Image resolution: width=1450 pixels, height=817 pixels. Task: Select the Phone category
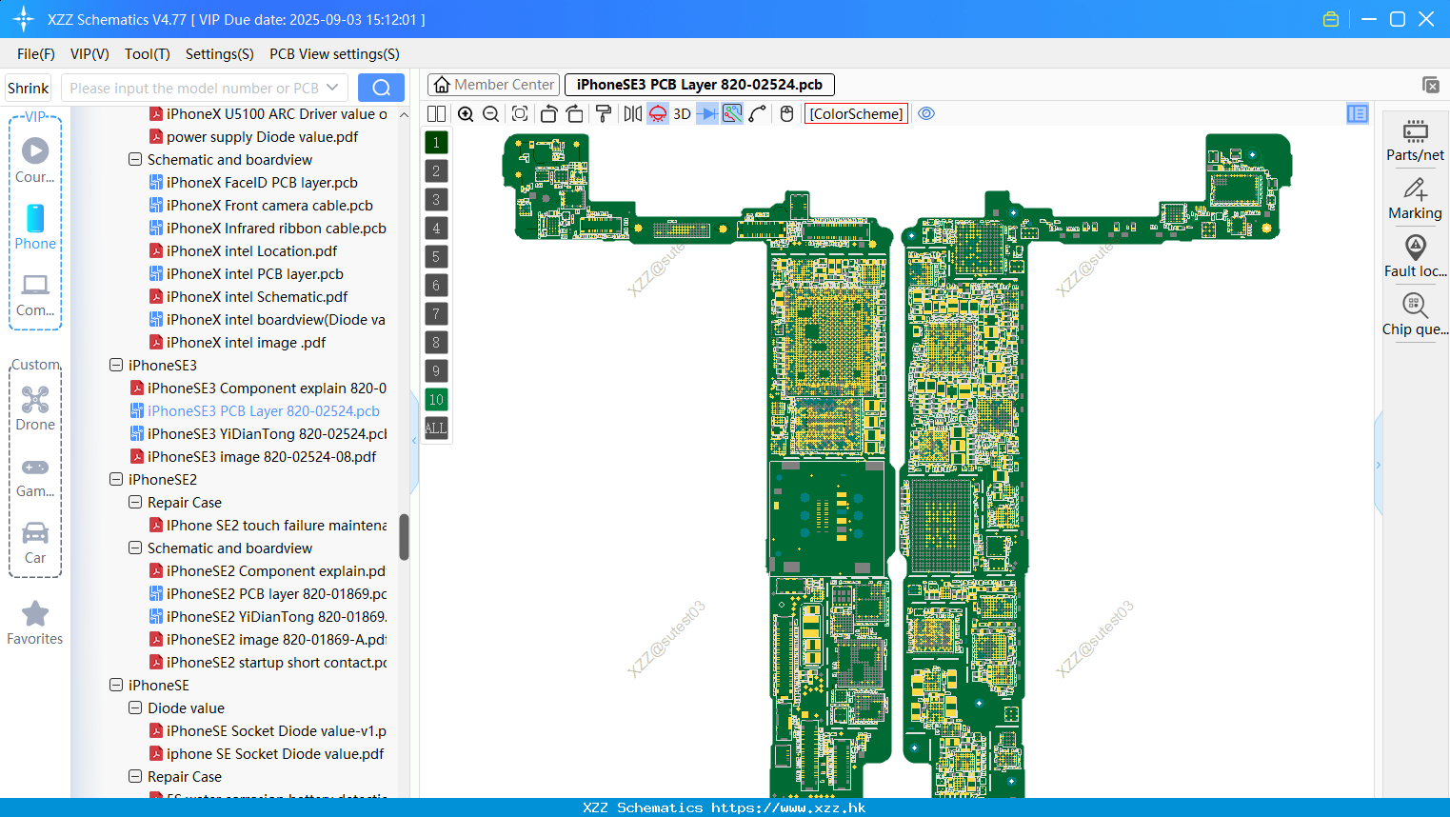click(35, 228)
